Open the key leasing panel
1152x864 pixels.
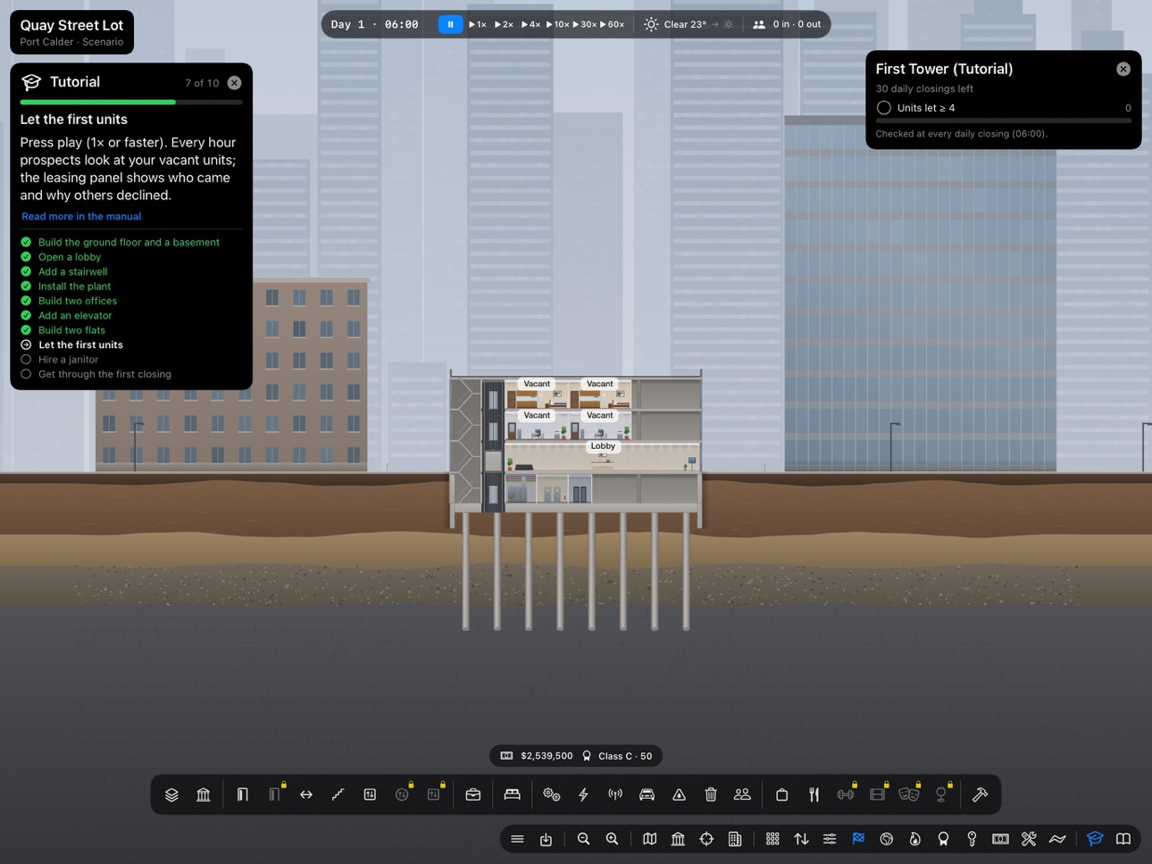[972, 839]
